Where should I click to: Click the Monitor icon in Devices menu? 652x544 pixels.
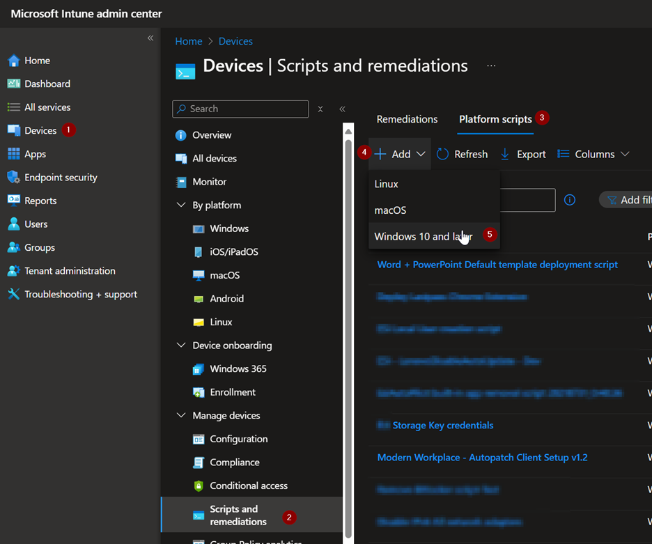(x=181, y=182)
